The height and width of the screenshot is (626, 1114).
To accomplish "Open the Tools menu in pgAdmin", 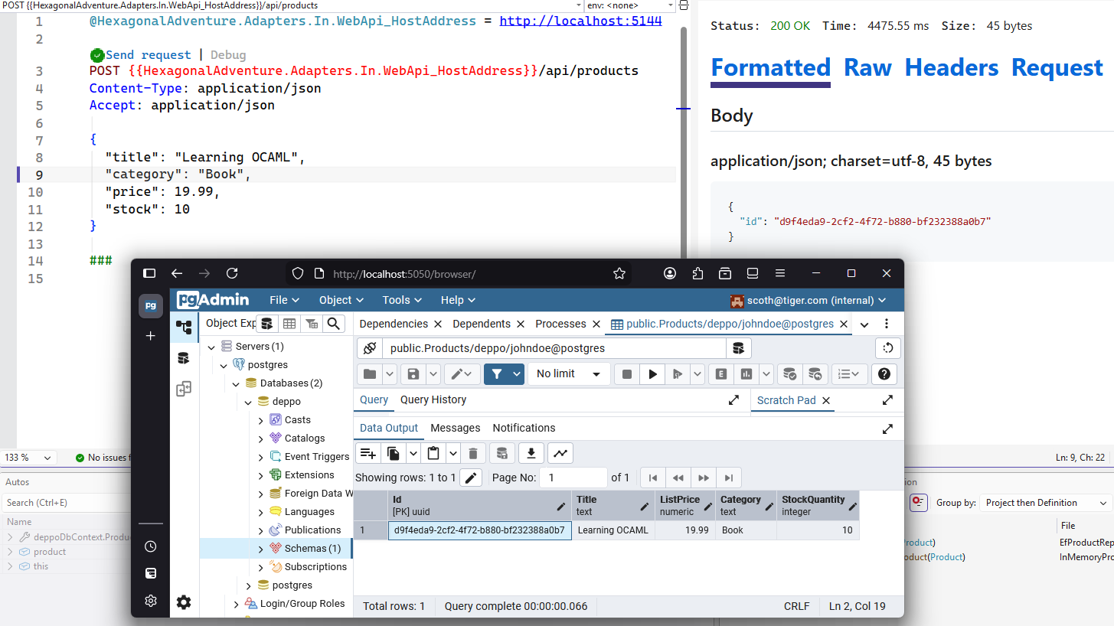I will (403, 300).
